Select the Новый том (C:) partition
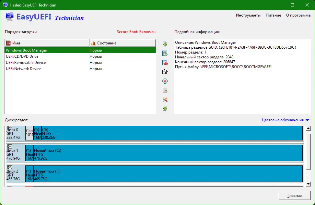Image resolution: width=315 pixels, height=205 pixels. (x=168, y=153)
